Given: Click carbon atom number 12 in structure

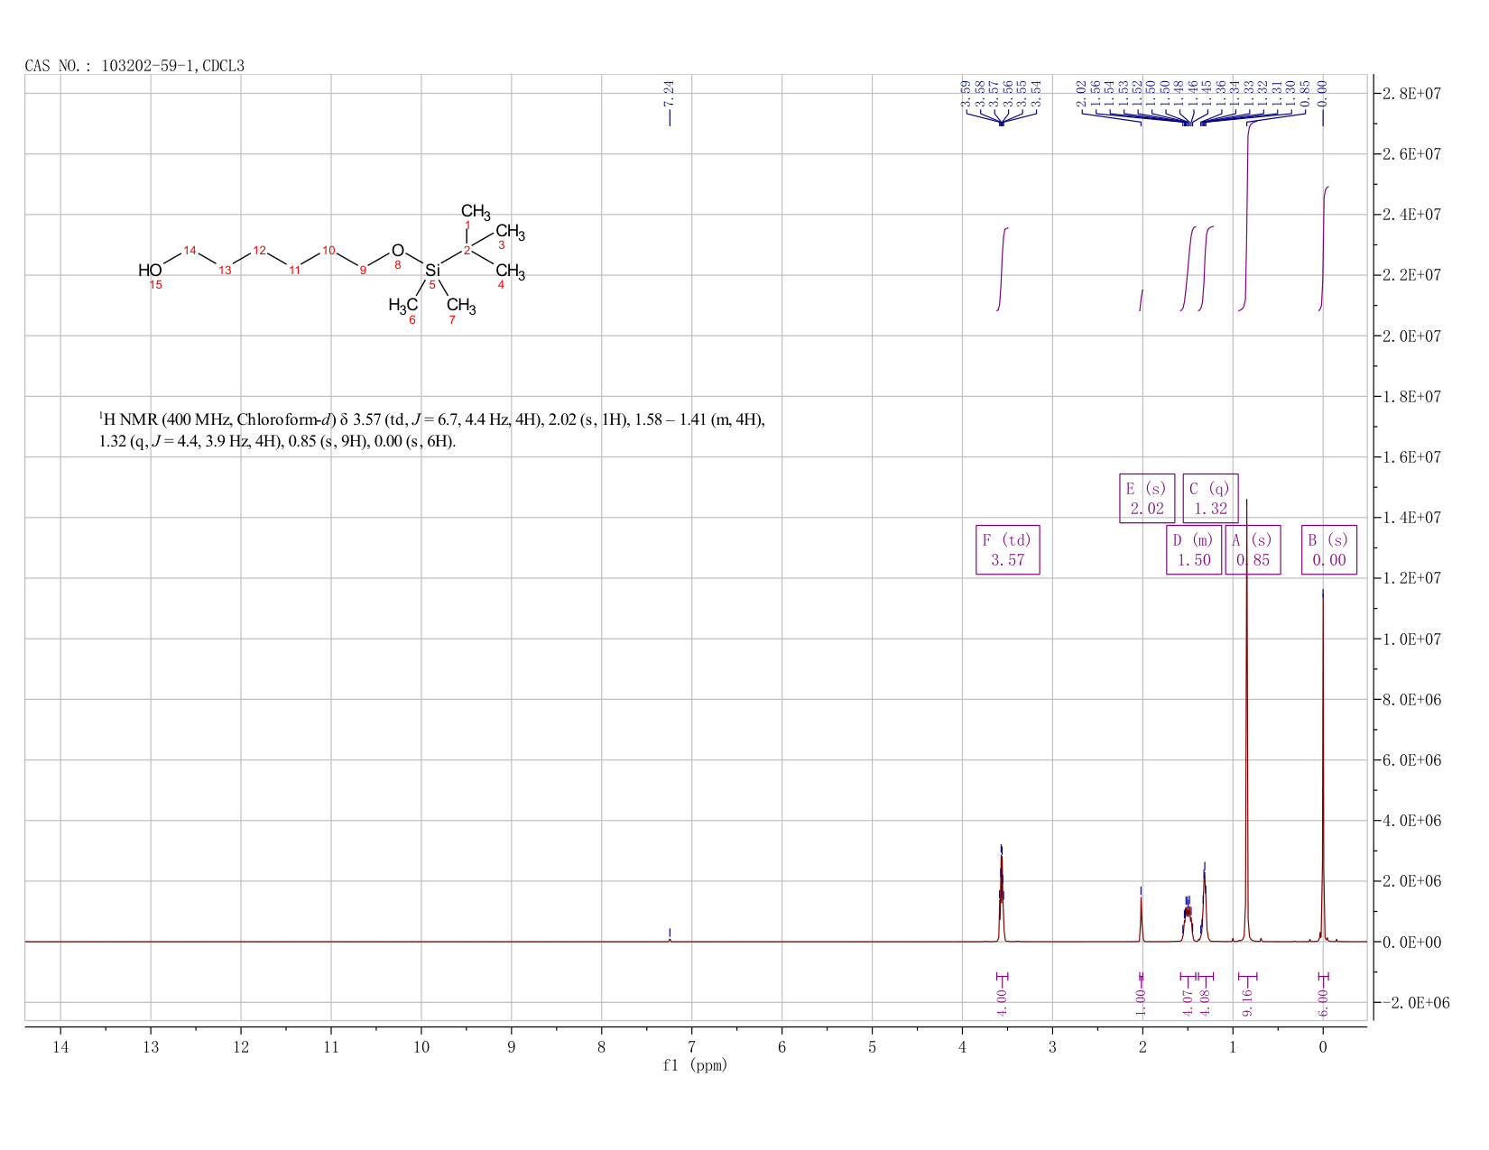Looking at the screenshot, I should tap(259, 250).
